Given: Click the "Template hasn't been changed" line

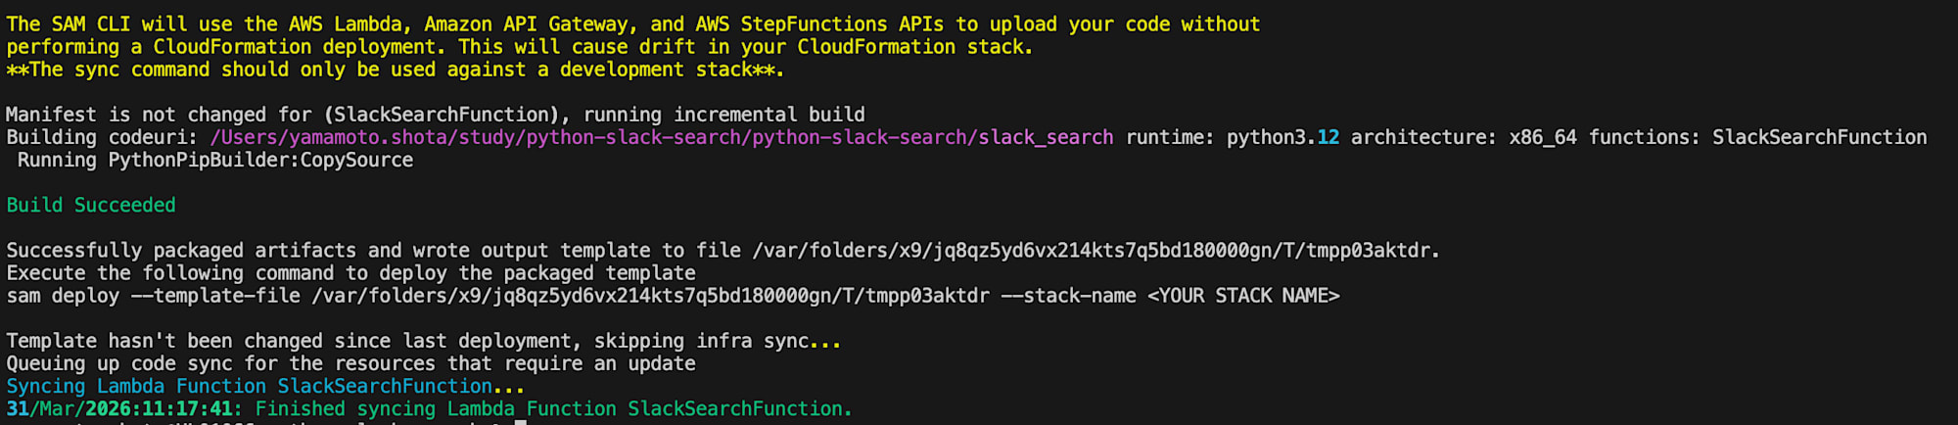Looking at the screenshot, I should point(423,341).
